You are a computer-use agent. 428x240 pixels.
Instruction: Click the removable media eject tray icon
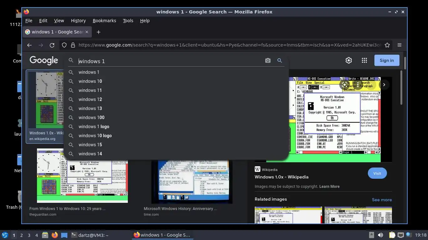(371, 235)
